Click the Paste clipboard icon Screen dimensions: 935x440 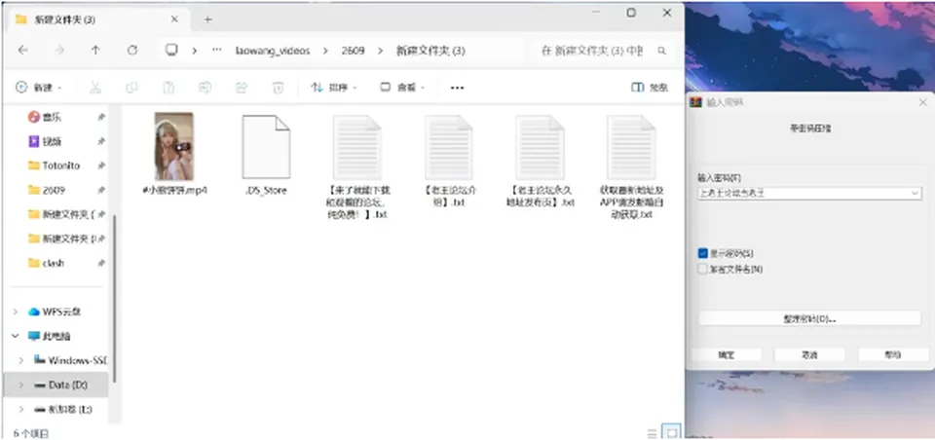168,88
